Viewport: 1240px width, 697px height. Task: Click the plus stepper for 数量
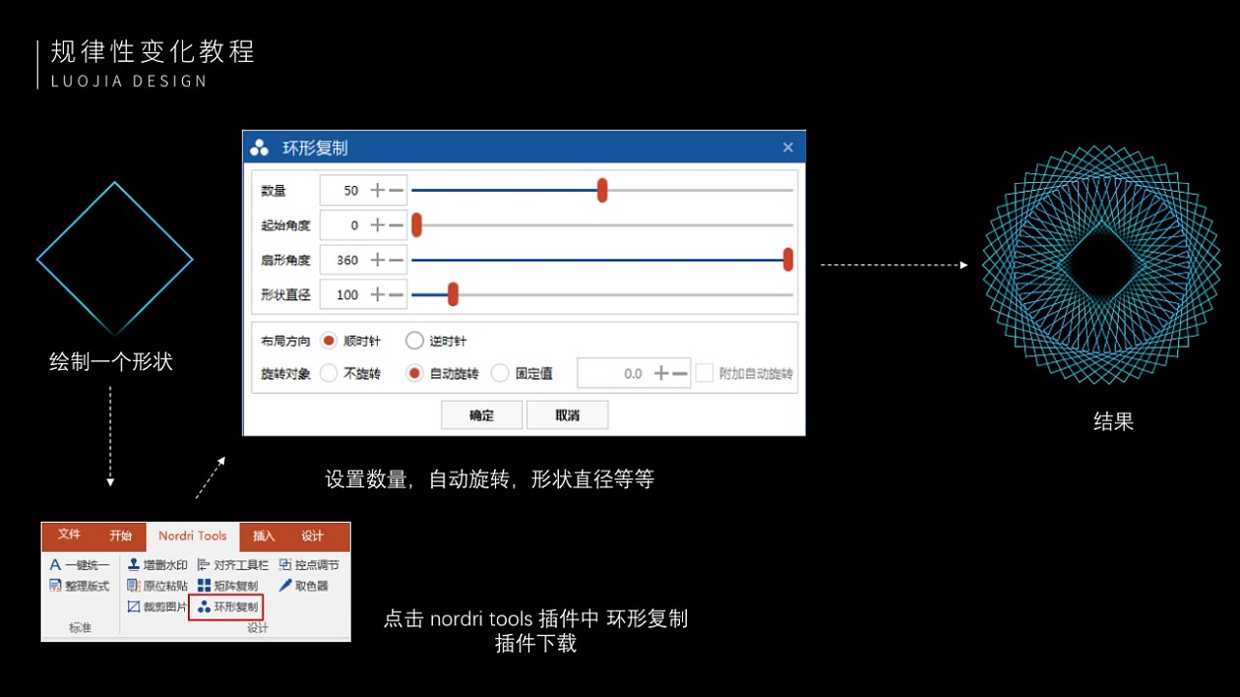[378, 191]
